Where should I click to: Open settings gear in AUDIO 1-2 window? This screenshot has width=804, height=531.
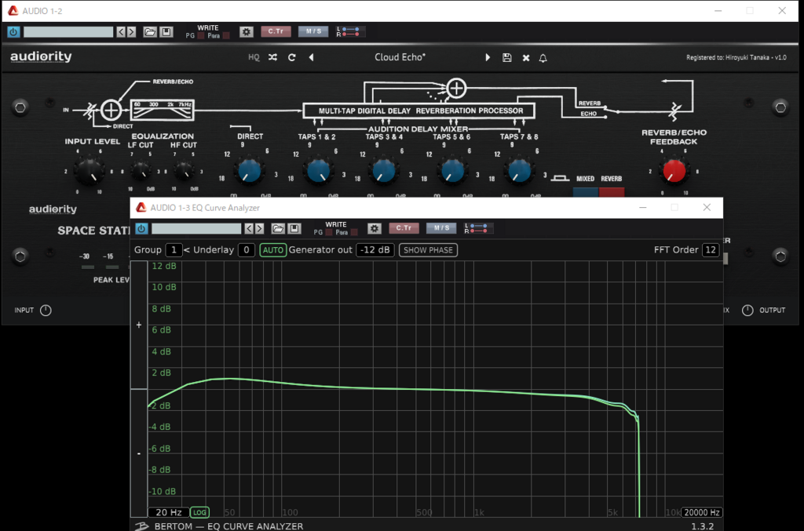point(246,31)
